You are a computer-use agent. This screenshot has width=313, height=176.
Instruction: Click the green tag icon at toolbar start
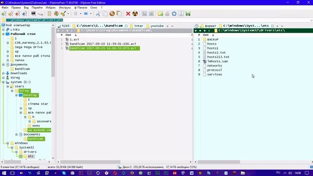click(4, 14)
